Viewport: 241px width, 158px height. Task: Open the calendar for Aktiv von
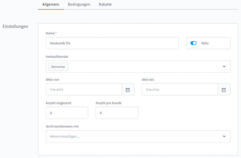128,90
